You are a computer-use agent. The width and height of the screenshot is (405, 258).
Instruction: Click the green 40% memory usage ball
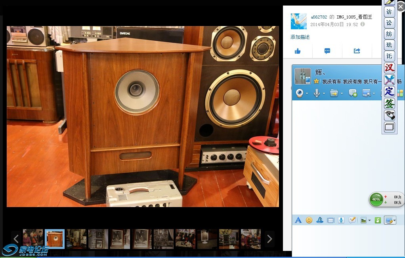376,199
